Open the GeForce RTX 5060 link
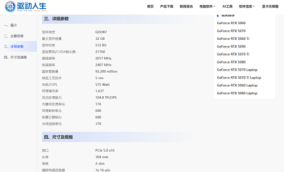 click(x=231, y=23)
